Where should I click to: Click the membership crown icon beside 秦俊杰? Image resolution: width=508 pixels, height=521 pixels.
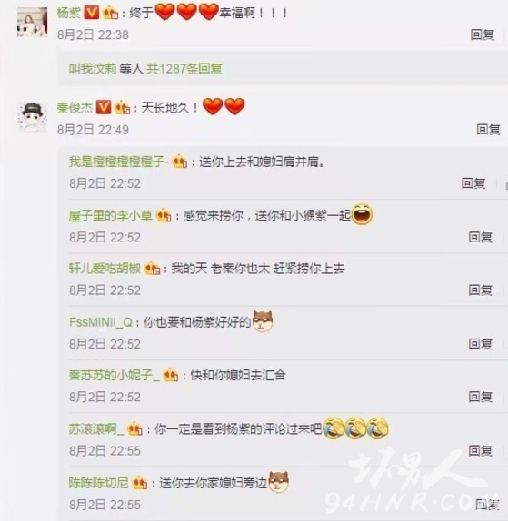point(122,108)
